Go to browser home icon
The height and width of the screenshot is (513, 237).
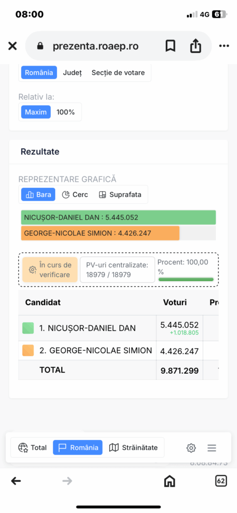click(169, 480)
